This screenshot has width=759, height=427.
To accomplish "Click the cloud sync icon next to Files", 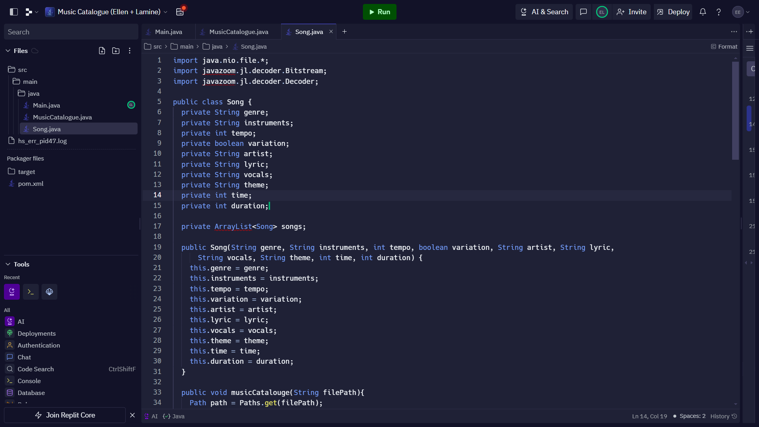I will point(34,51).
